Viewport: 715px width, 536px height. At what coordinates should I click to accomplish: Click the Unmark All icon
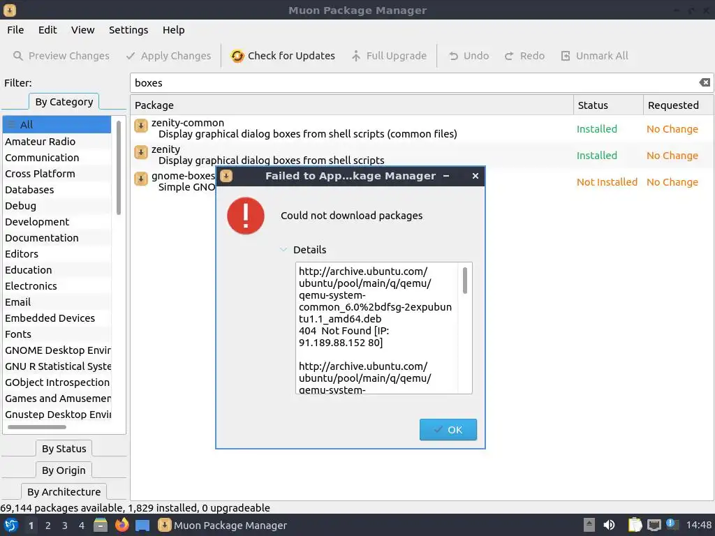coord(566,56)
